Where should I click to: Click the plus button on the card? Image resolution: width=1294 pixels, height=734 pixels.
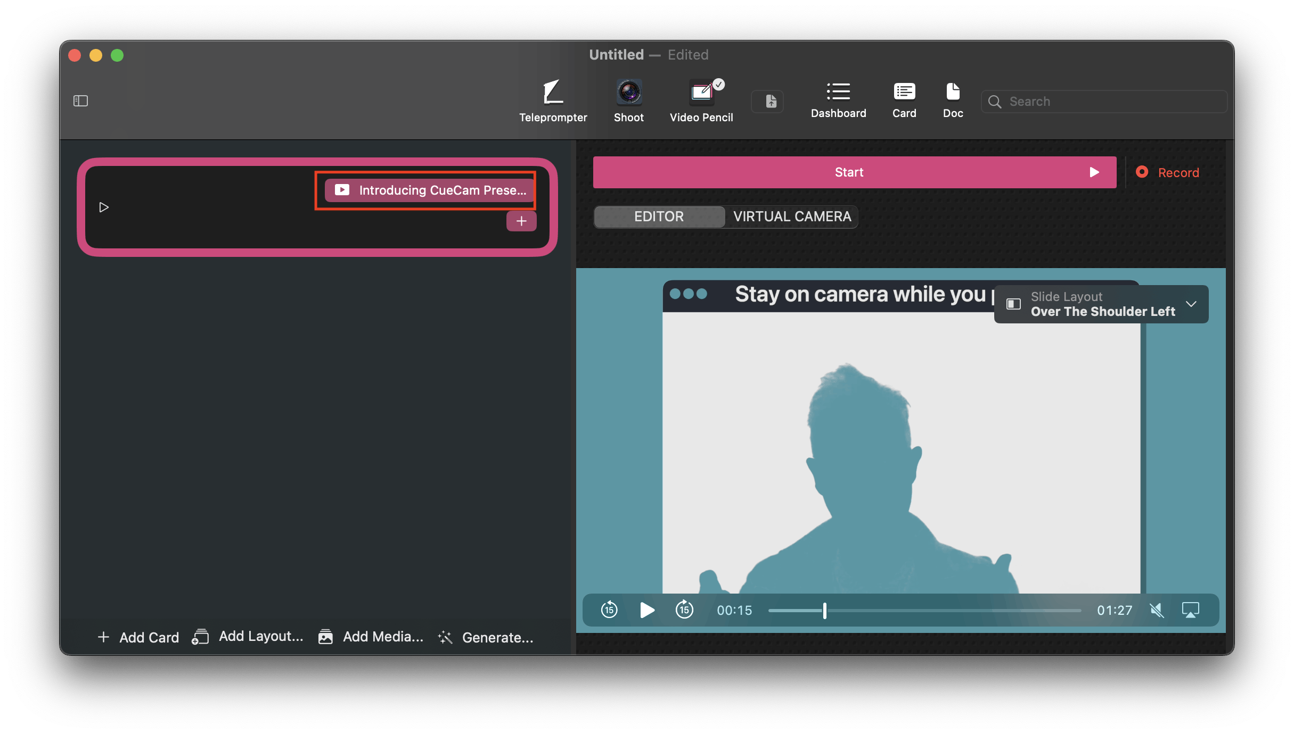coord(521,221)
